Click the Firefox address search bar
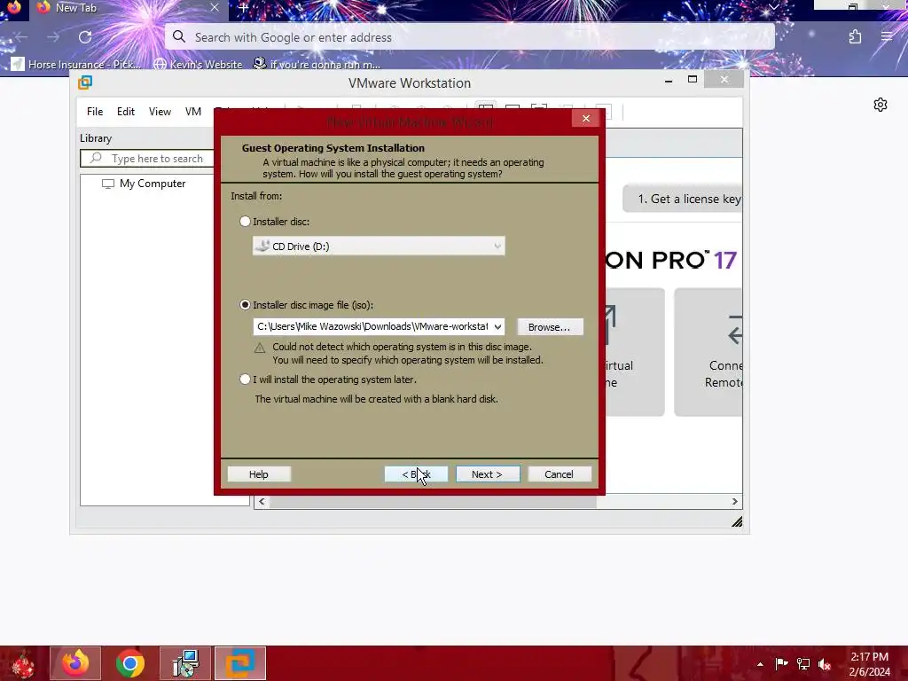 (x=470, y=37)
